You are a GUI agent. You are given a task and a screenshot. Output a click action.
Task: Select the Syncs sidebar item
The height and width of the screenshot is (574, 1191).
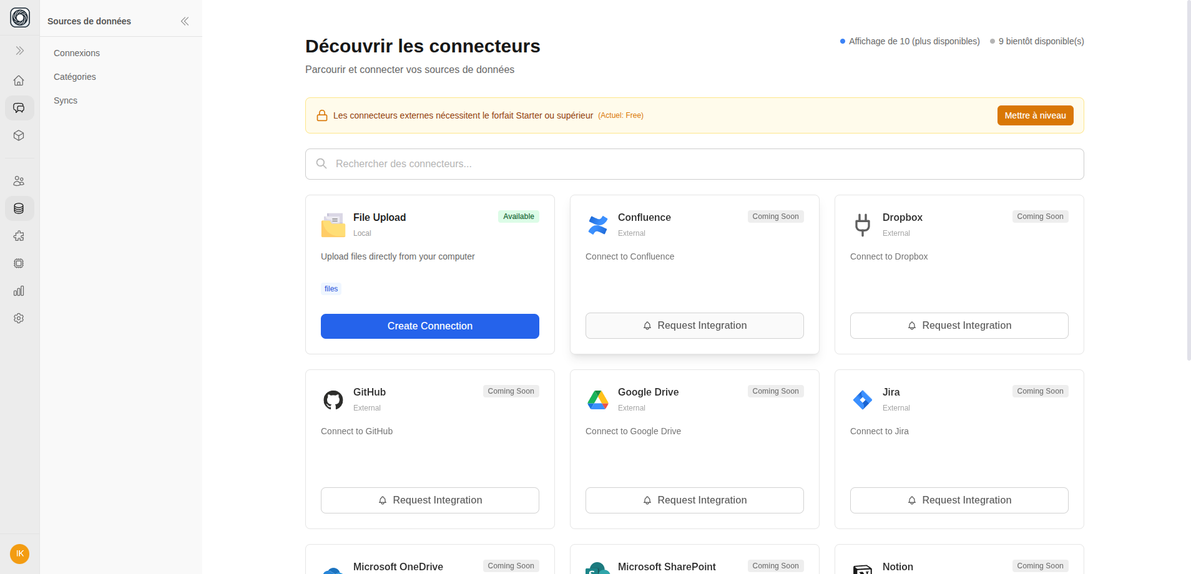[66, 100]
